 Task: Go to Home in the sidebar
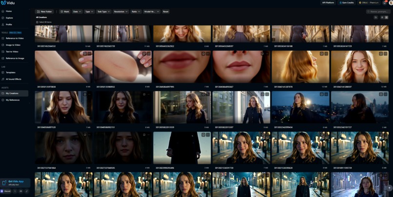point(15,11)
